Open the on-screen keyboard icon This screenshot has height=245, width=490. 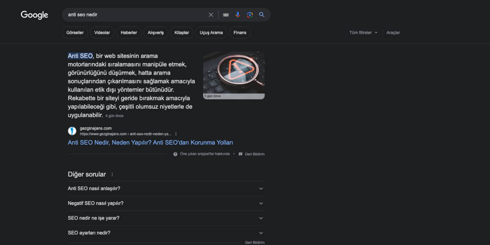pos(226,15)
